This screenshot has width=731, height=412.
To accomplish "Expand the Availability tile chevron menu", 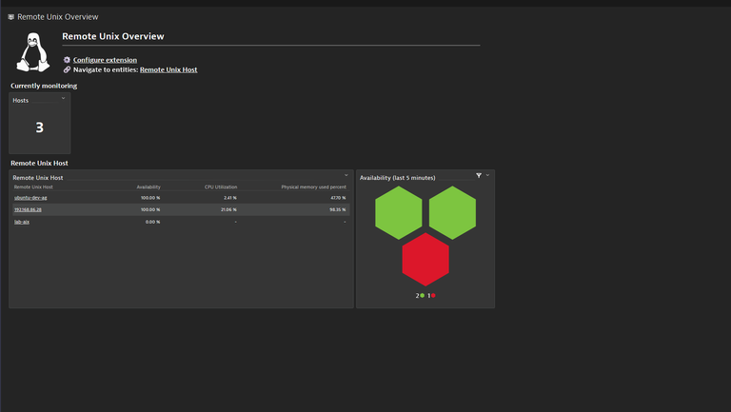I will pyautogui.click(x=487, y=176).
